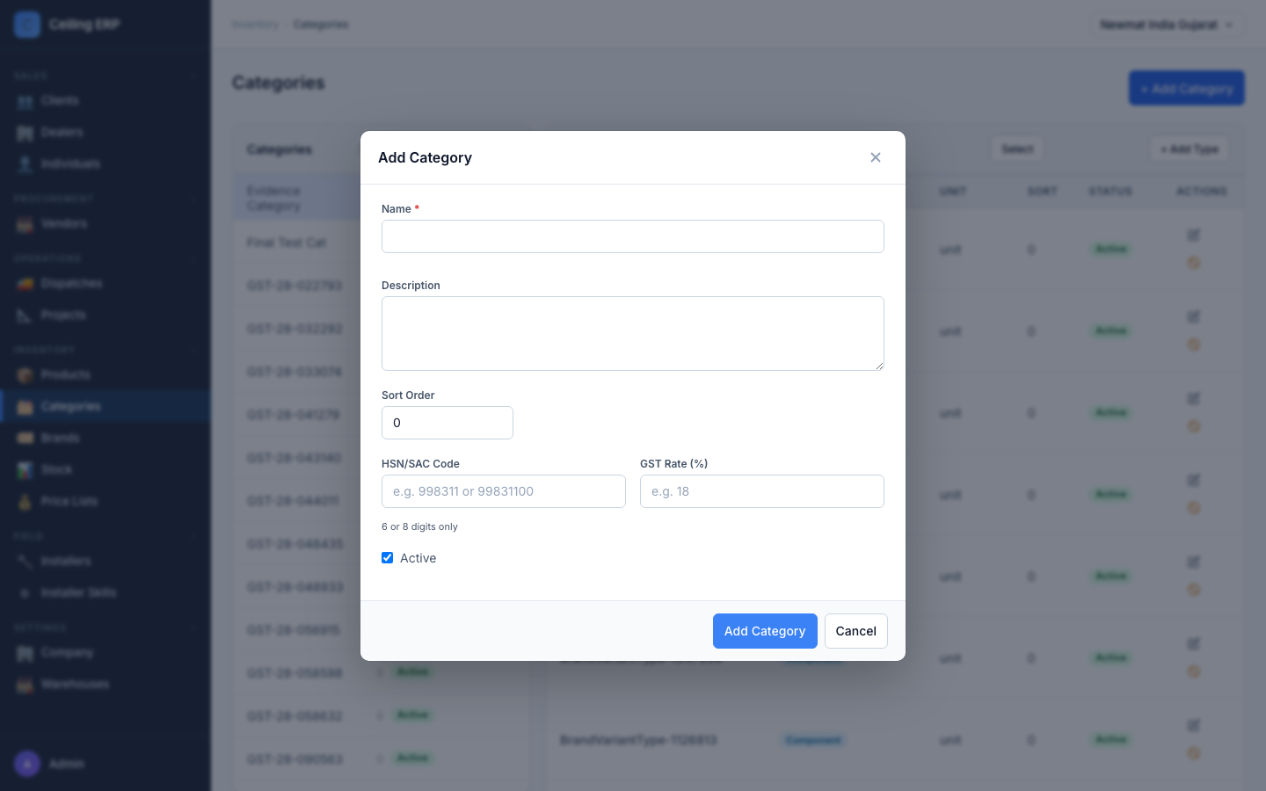This screenshot has width=1266, height=791.
Task: Click the Categories sidebar icon
Action: (25, 407)
